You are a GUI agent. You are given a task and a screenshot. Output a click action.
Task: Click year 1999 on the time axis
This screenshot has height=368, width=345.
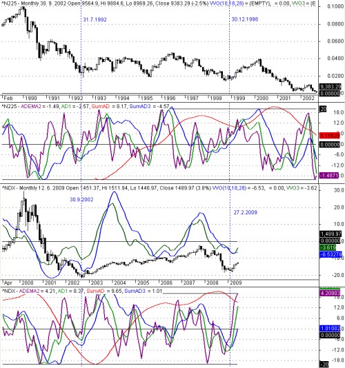[239, 98]
